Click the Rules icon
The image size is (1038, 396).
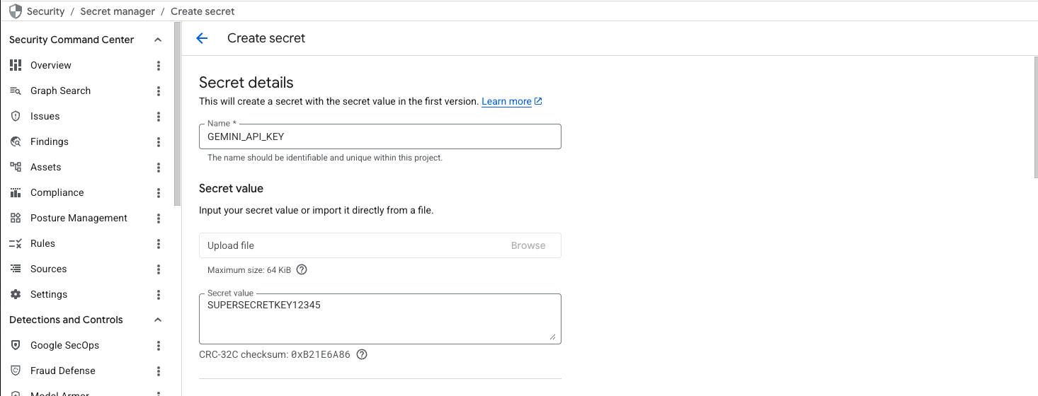pyautogui.click(x=16, y=243)
